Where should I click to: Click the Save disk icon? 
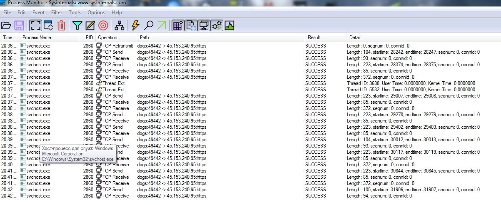point(19,25)
